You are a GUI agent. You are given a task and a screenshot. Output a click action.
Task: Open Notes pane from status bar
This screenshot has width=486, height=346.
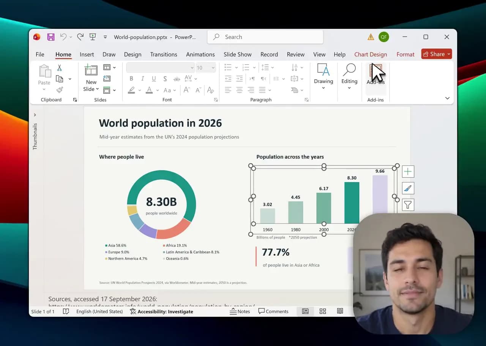click(x=240, y=311)
